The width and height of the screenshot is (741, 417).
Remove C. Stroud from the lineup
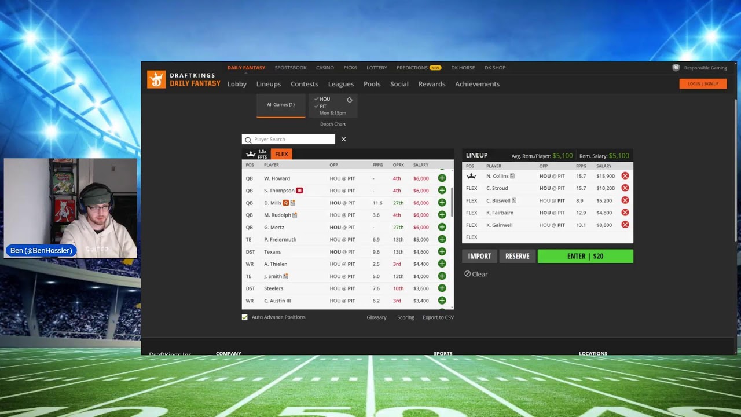pyautogui.click(x=625, y=188)
